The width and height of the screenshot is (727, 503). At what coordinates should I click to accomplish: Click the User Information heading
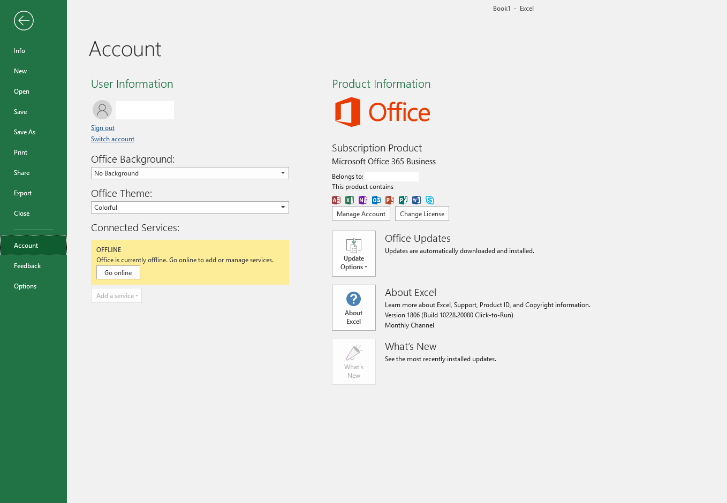(x=132, y=84)
